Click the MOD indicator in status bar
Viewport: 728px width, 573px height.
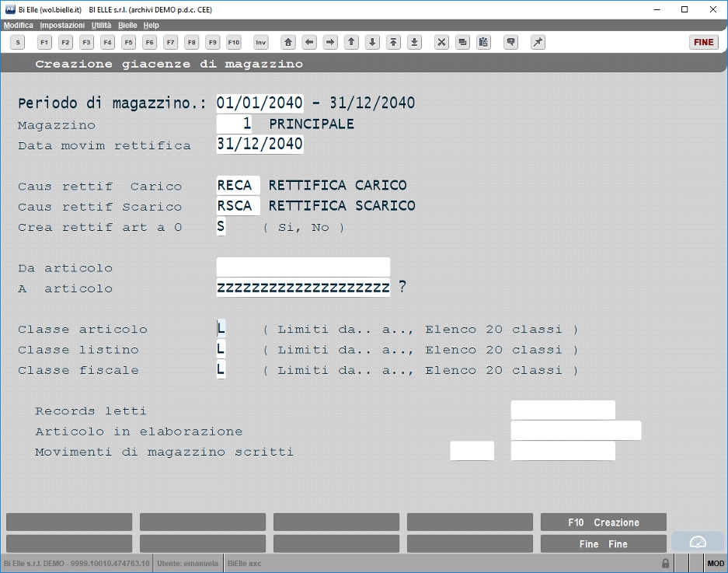point(716,563)
